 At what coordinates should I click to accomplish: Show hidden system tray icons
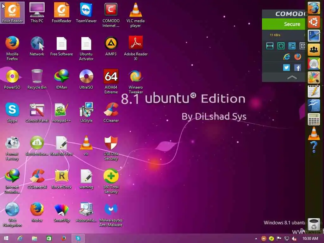256,239
